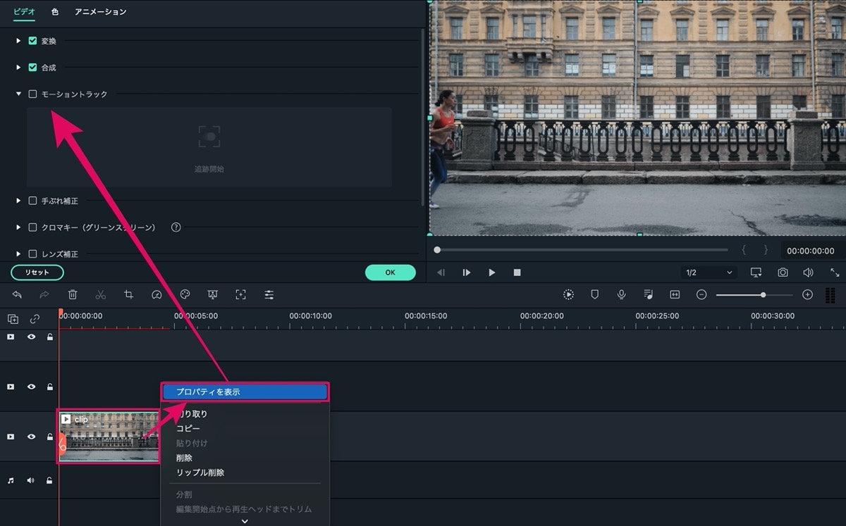Click the redo arrow in the timeline toolbar
The height and width of the screenshot is (526, 846).
click(44, 295)
